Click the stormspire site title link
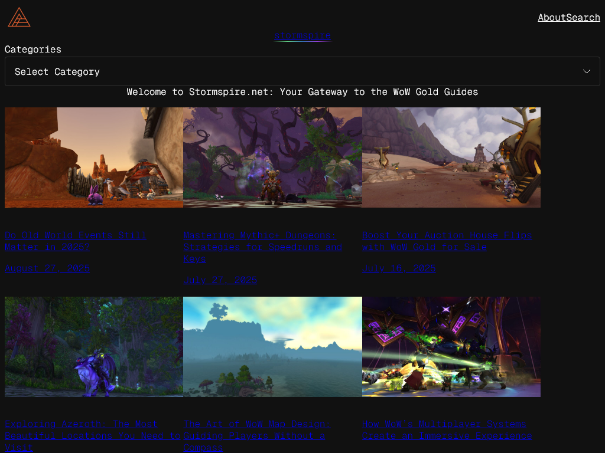Image resolution: width=605 pixels, height=453 pixels. [302, 36]
